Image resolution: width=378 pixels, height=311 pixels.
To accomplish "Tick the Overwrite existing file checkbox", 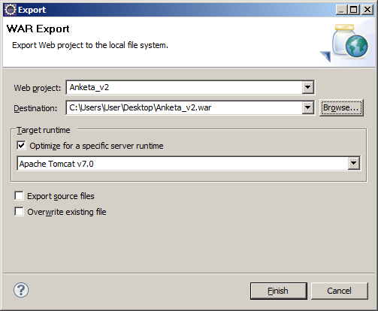I will (19, 211).
